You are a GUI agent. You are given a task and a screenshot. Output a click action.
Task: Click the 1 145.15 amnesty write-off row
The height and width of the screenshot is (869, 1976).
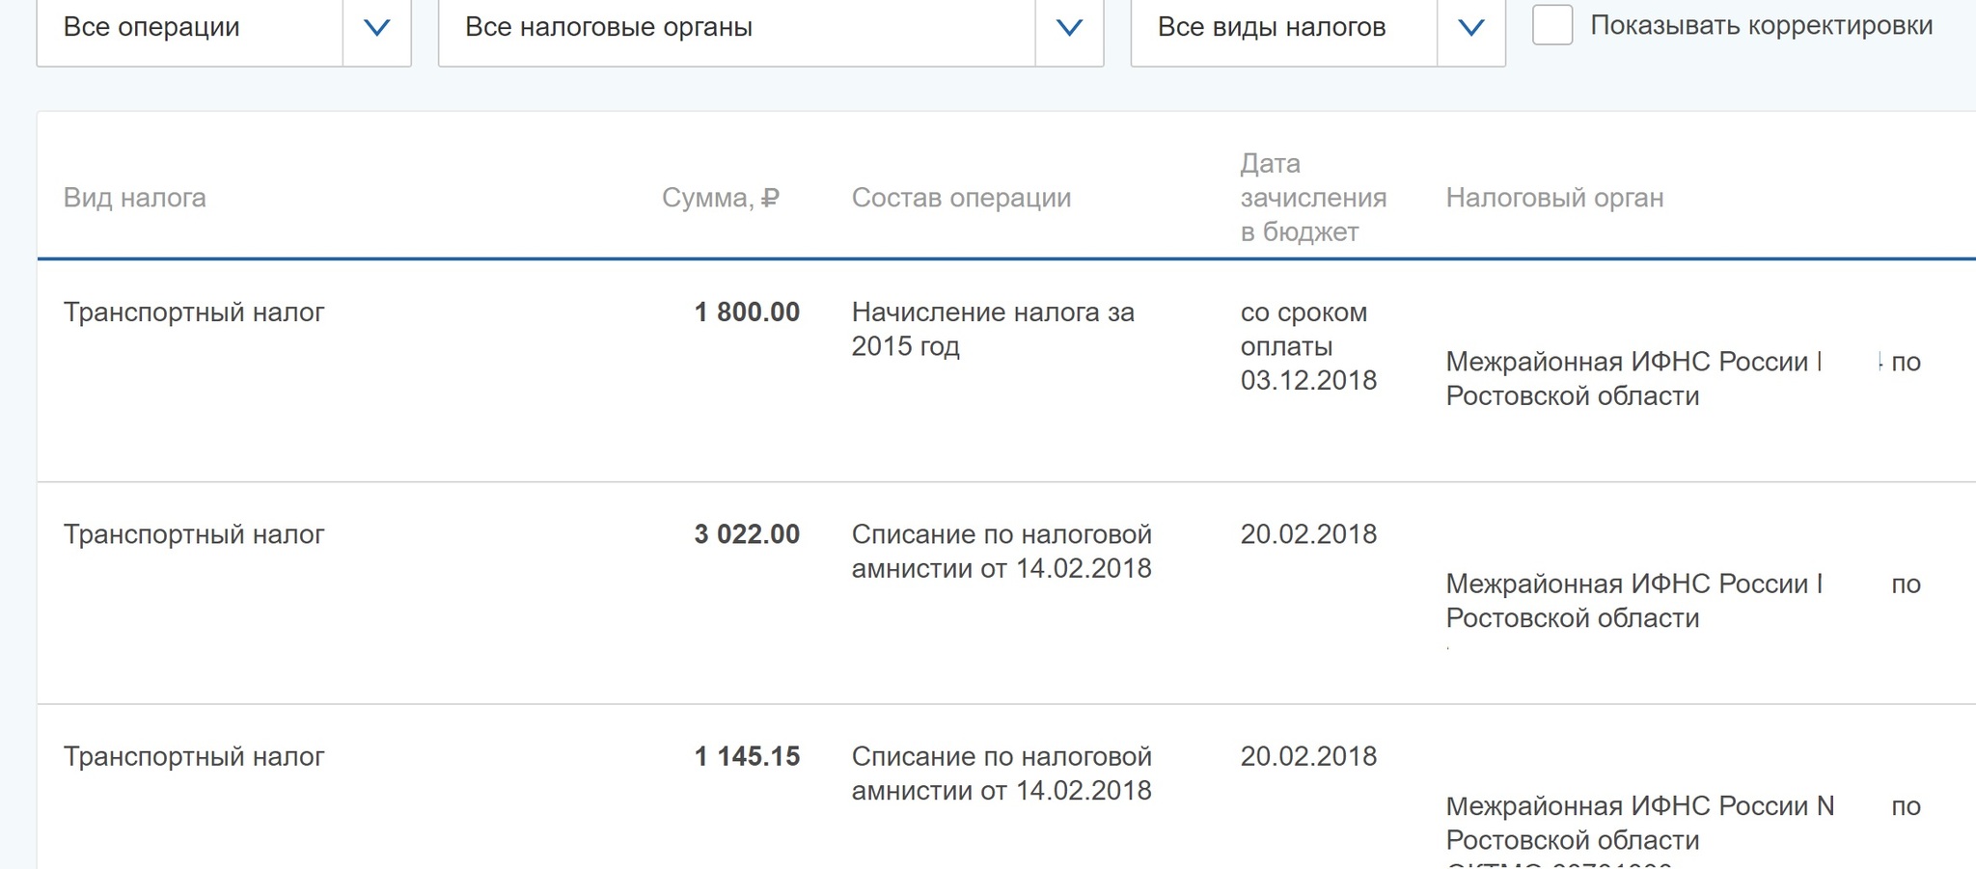point(746,757)
